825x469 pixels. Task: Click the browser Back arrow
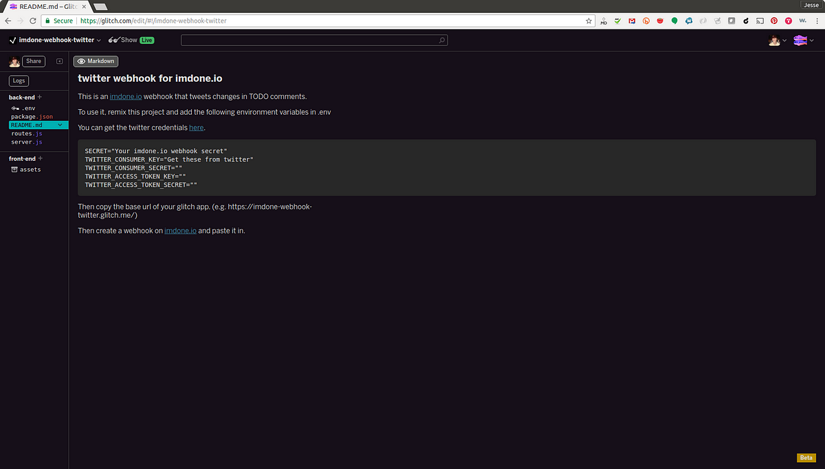pos(8,21)
